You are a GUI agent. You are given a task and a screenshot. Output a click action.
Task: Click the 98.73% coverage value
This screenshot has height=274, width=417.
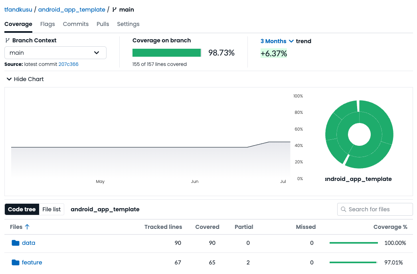tap(221, 53)
